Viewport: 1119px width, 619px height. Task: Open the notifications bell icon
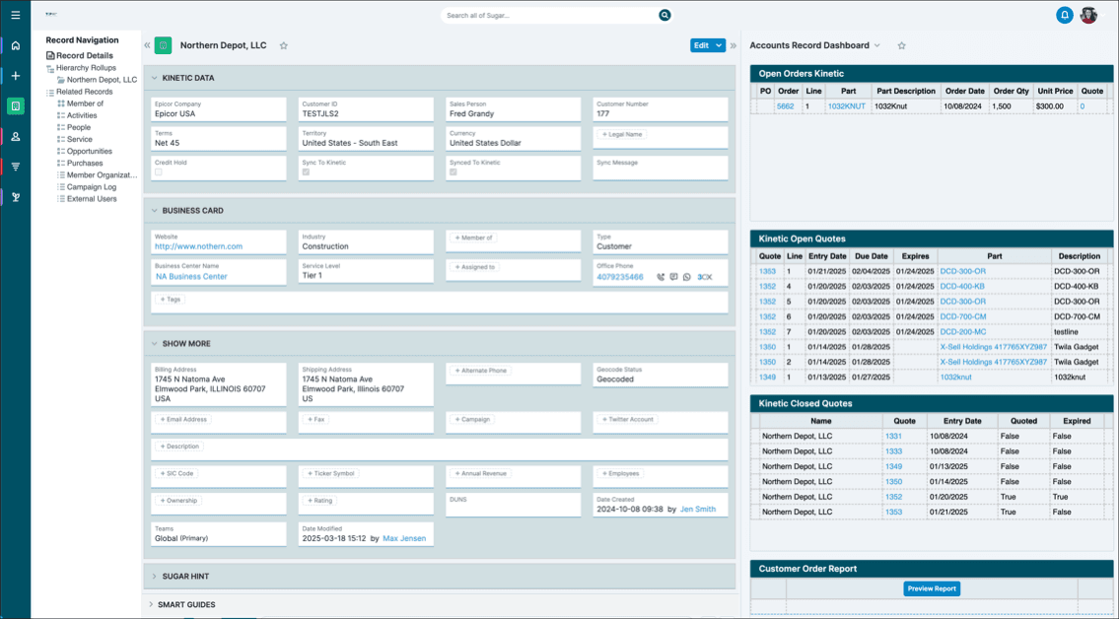coord(1066,15)
